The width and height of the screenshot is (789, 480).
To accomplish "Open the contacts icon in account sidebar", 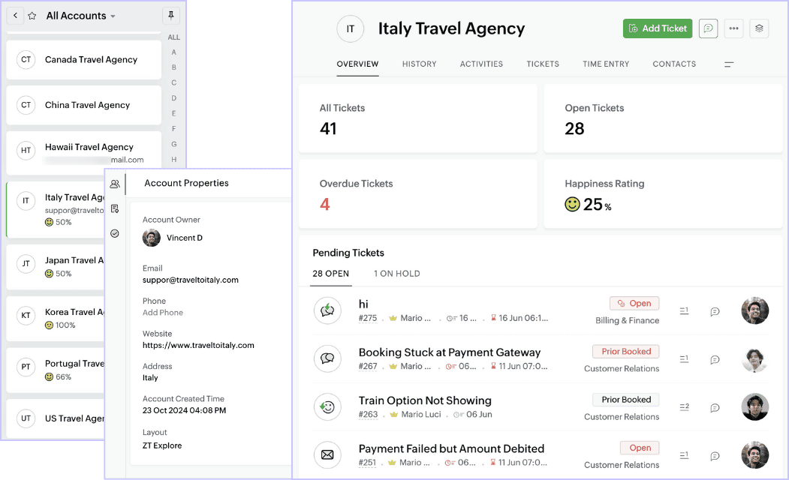I will 115,184.
